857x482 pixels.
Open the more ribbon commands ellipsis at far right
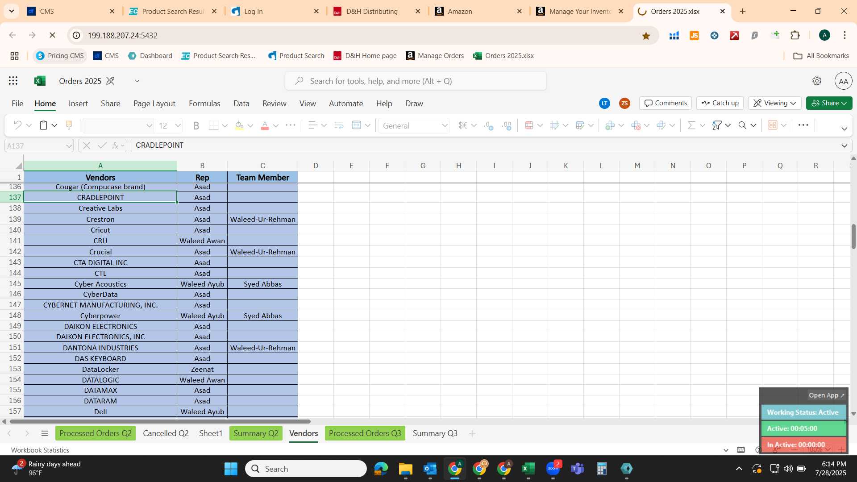803,125
